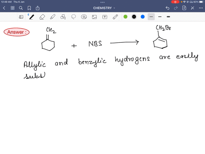
Task: Tap the battery status indicator
Action: coord(202,2)
